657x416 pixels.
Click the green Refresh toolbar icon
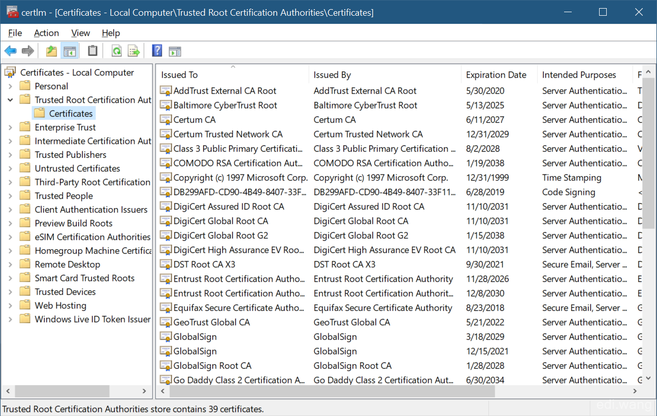coord(117,51)
